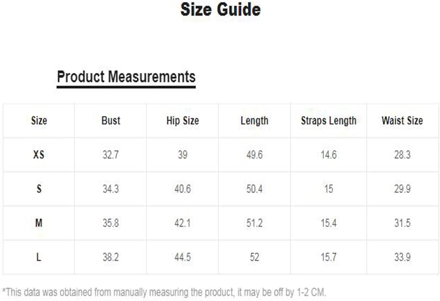Select the L waist value 33.9
The height and width of the screenshot is (301, 440).
[x=402, y=257]
